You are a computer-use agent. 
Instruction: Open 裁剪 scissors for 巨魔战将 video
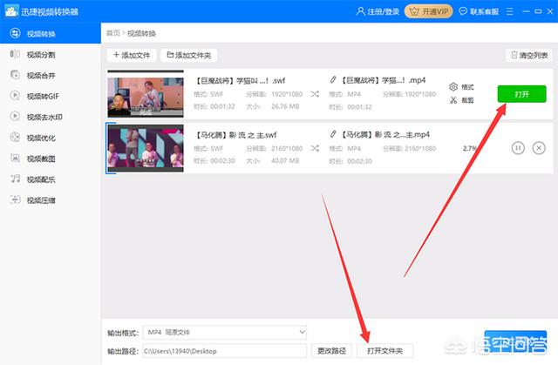coord(461,100)
